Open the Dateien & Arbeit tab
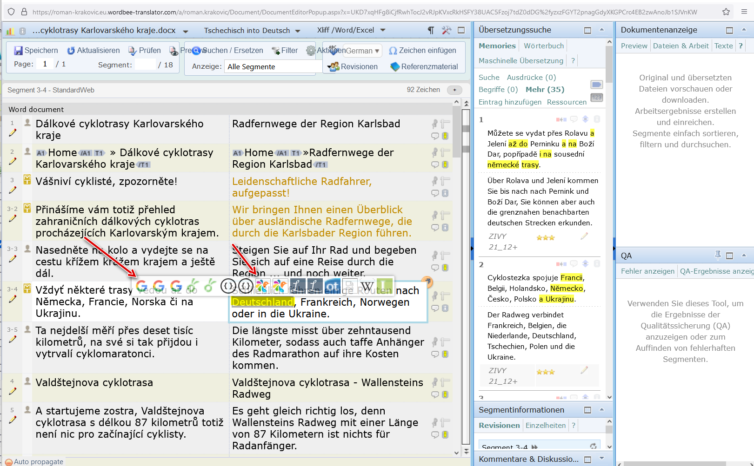Screen dimensions: 754x466 681,46
